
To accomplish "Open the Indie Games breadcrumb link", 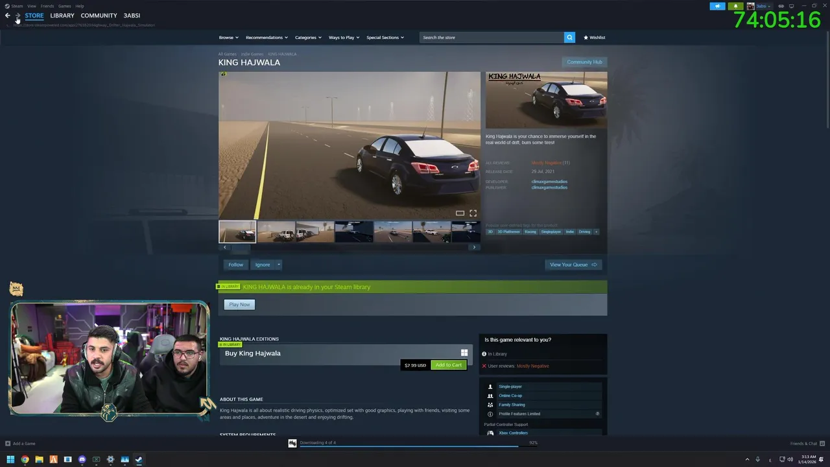I will coord(252,54).
